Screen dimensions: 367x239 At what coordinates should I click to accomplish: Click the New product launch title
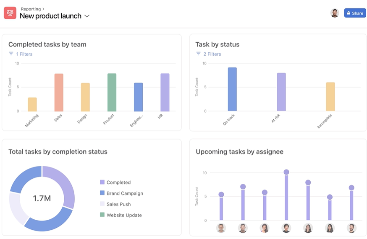tap(50, 16)
